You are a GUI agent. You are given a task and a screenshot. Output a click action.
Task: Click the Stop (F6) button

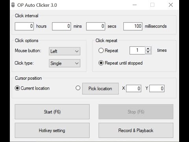136,112
